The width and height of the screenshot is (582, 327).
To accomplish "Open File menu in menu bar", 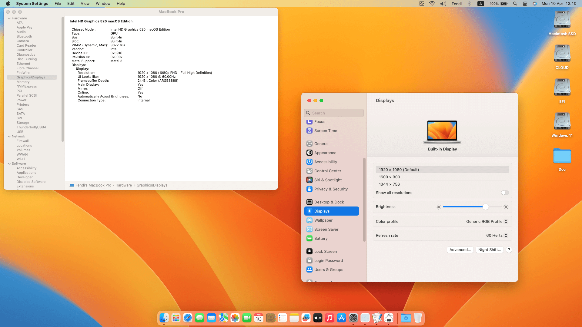I will 58,4.
